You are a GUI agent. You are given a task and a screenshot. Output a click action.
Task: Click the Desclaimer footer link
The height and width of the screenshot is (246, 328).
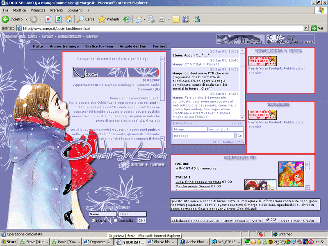tap(290, 221)
